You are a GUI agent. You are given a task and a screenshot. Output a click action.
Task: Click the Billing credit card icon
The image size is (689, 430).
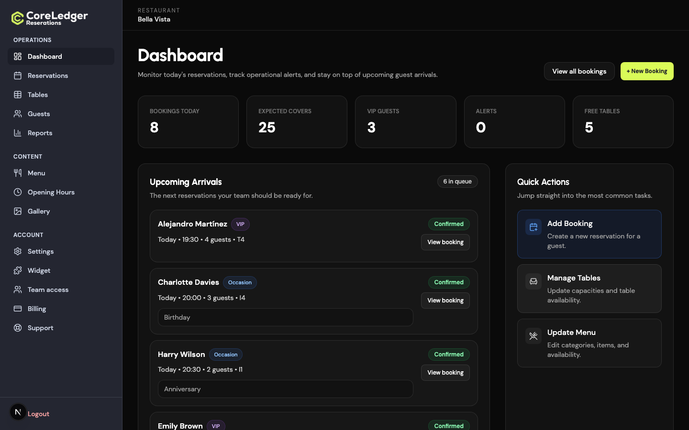(x=18, y=309)
